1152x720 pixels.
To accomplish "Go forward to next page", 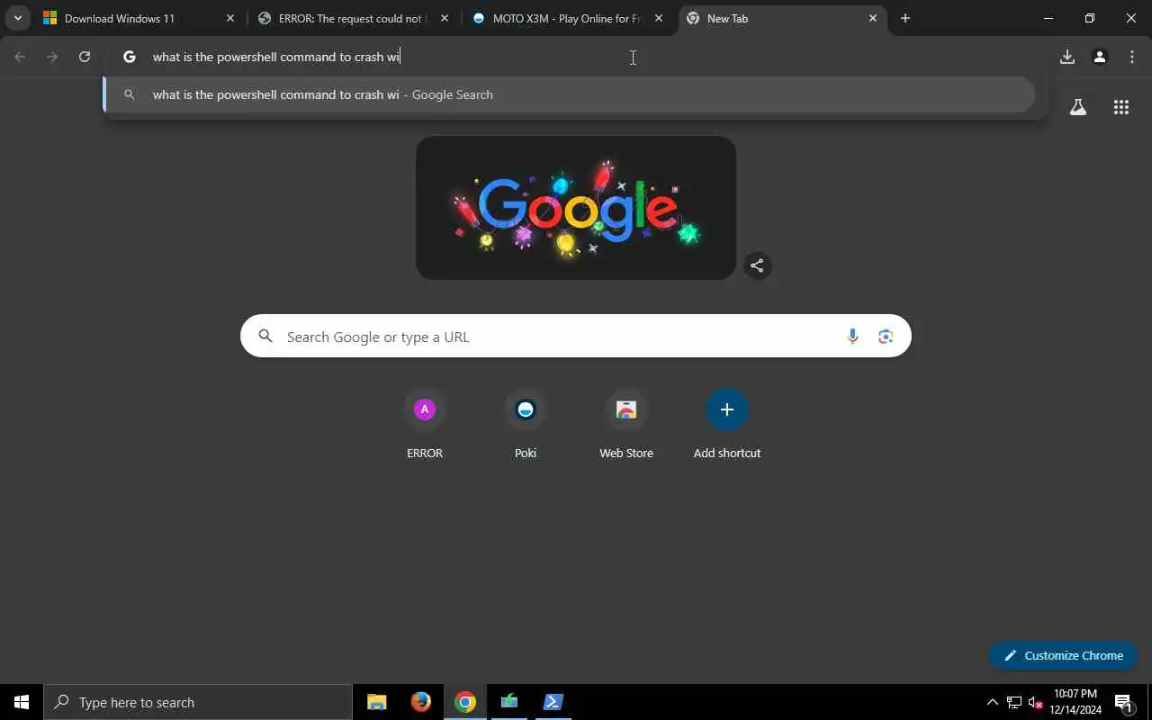I will pos(52,57).
